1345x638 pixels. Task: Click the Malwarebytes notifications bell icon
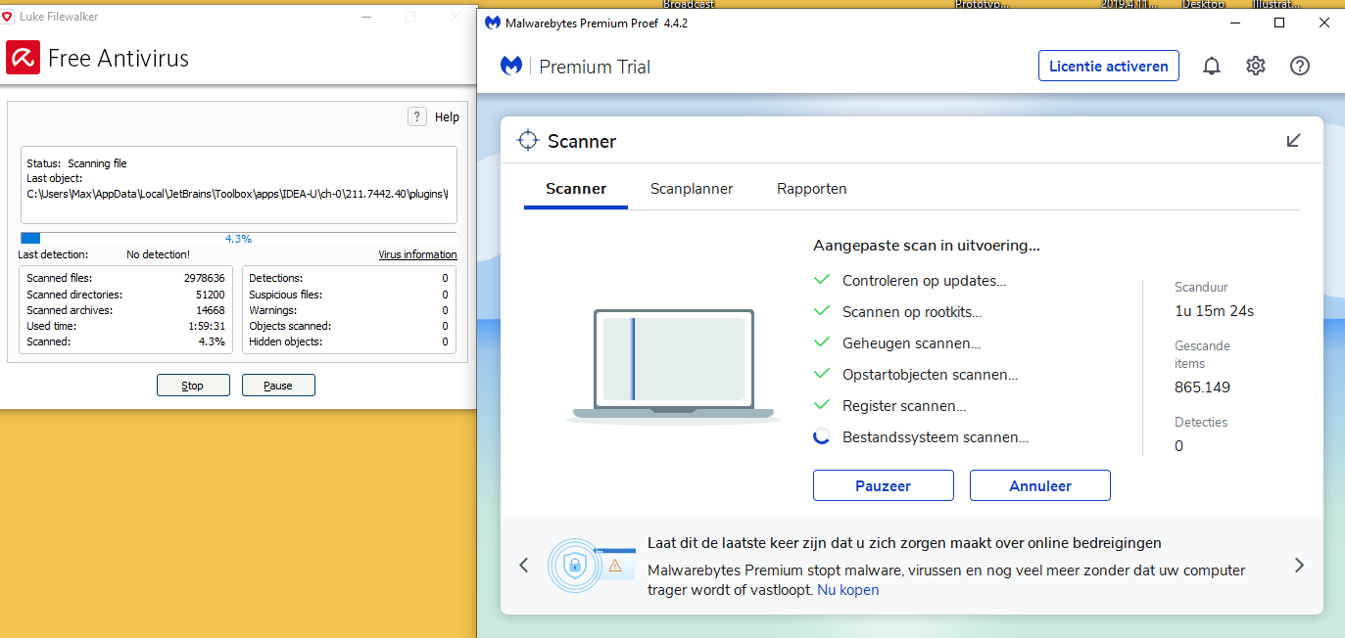[1212, 66]
